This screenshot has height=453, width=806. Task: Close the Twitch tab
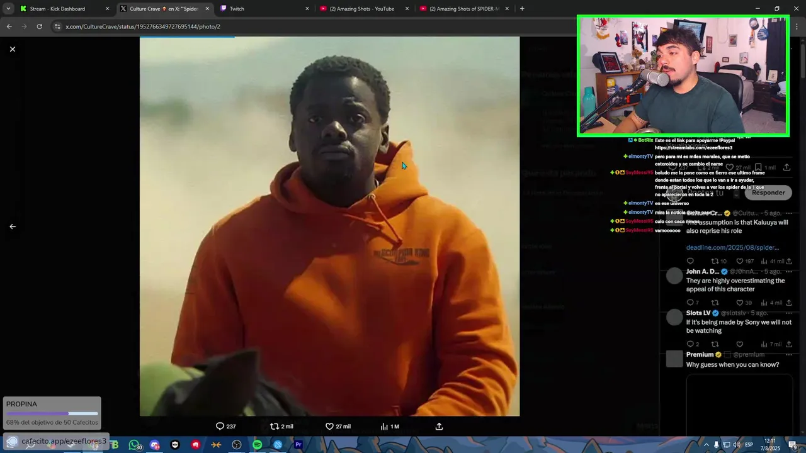(307, 9)
